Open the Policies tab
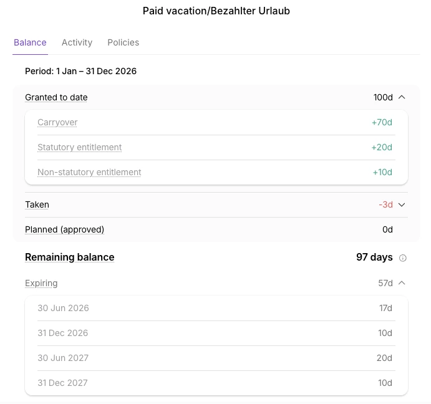 tap(123, 42)
